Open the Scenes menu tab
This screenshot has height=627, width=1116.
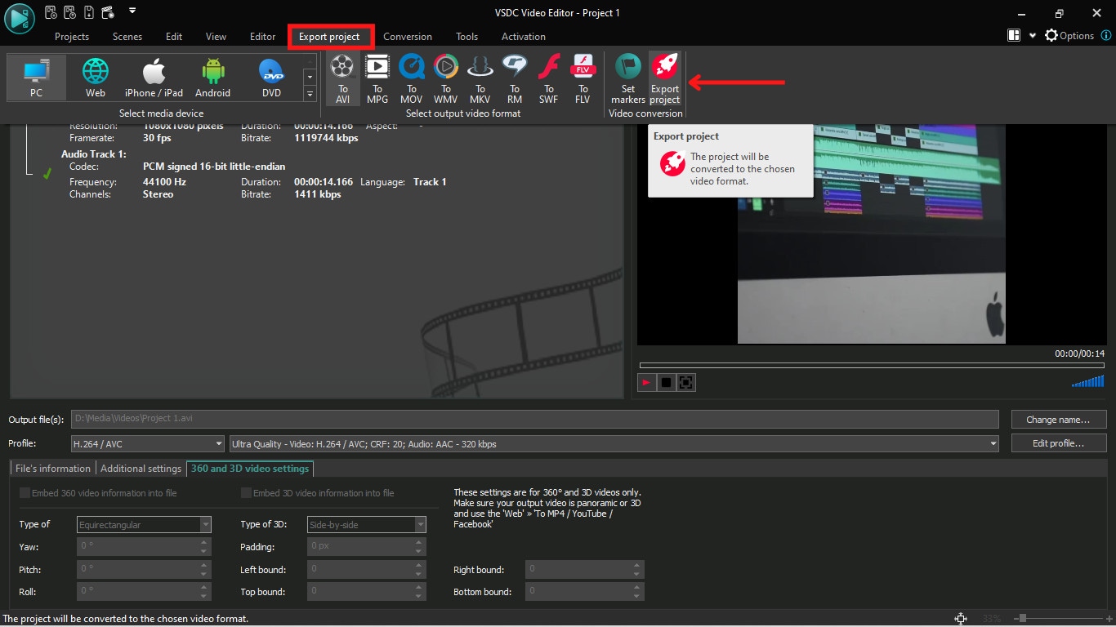(127, 37)
